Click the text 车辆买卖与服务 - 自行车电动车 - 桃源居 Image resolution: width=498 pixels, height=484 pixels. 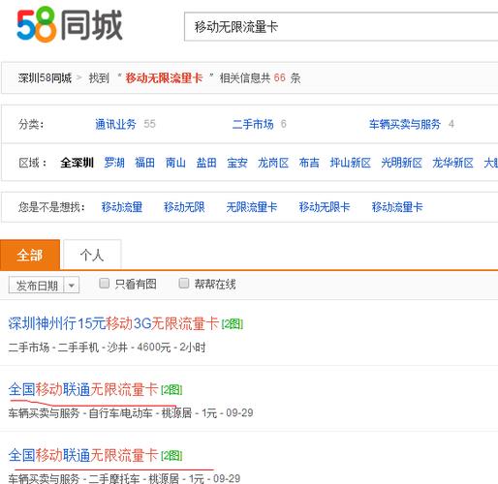pyautogui.click(x=100, y=412)
